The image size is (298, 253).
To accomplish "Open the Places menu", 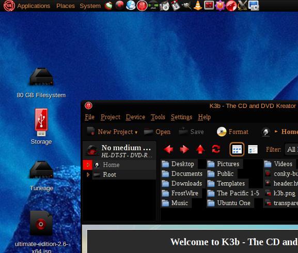I will 66,6.
